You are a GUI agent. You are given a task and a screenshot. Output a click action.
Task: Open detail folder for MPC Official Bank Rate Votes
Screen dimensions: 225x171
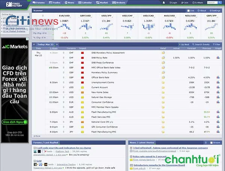coord(163,67)
